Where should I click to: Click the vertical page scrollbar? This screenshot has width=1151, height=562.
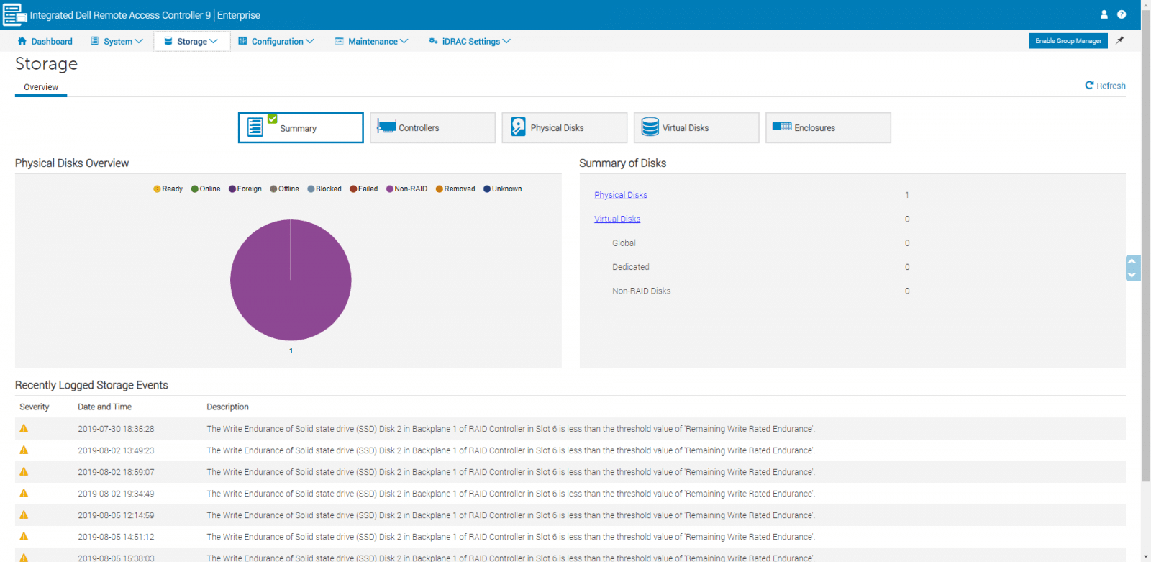point(1146,245)
